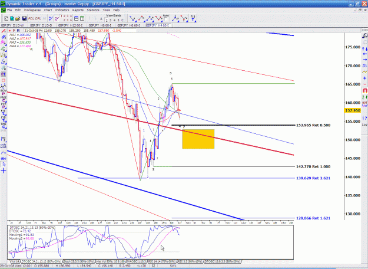This screenshot has width=368, height=269.
Task: Select wave band 4 button
Action: 114,20
